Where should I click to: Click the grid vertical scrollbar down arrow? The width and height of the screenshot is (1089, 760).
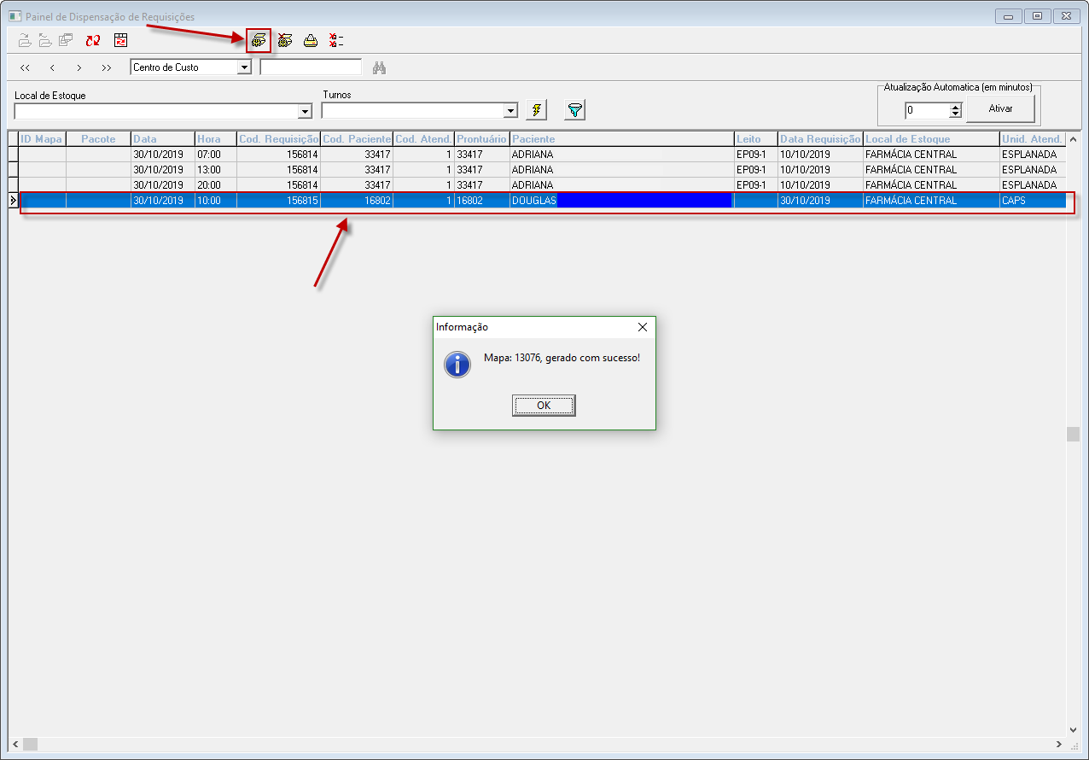(x=1073, y=729)
